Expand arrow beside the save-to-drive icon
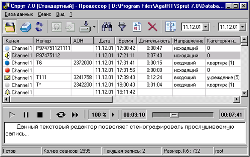Image resolution: width=250 pixels, height=157 pixels. coord(94,27)
